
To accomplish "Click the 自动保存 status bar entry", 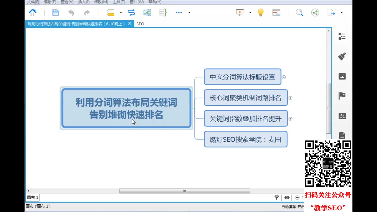I will click(293, 207).
